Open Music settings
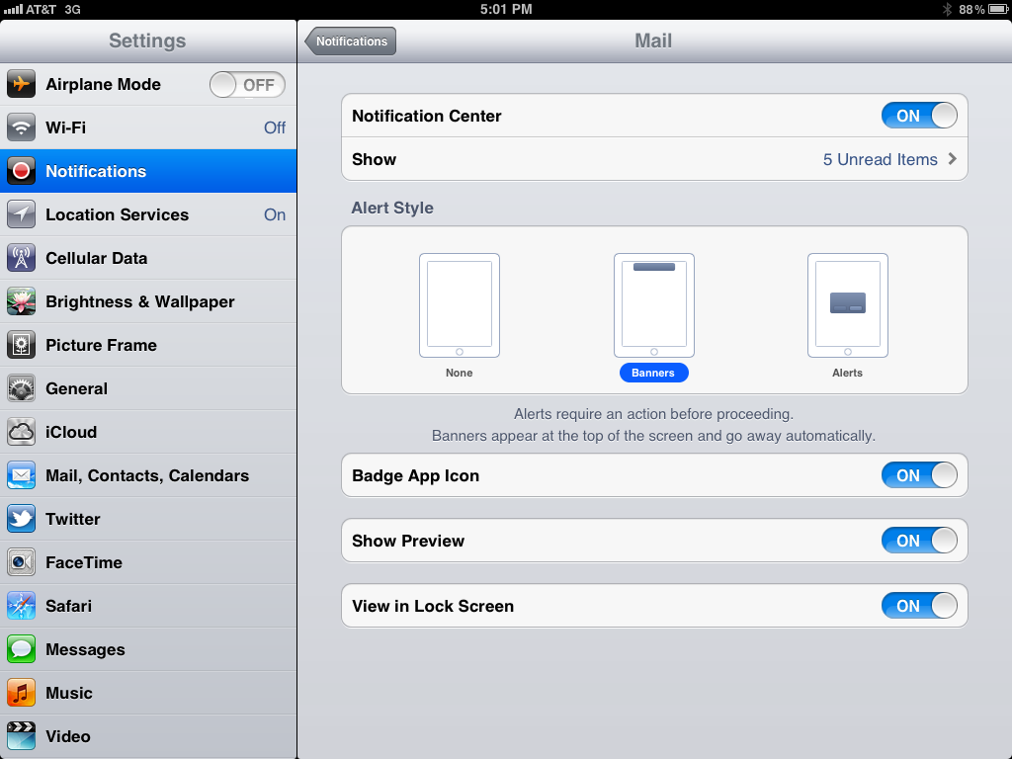 [x=148, y=693]
